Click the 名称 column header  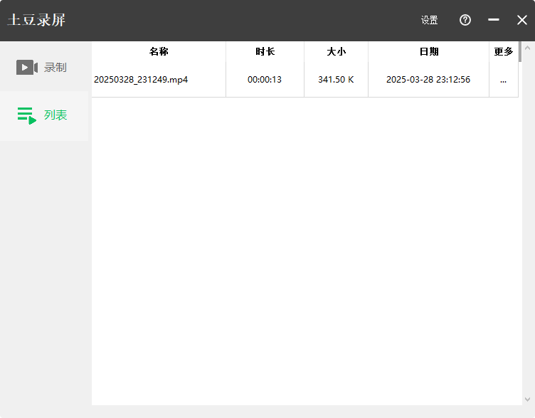(159, 51)
